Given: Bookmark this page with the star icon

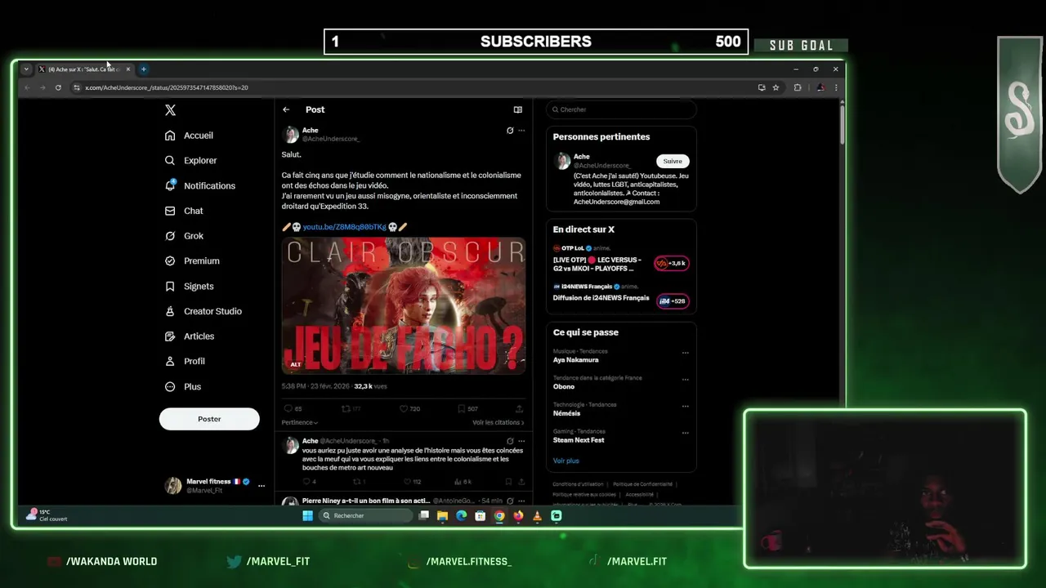Looking at the screenshot, I should 776,87.
